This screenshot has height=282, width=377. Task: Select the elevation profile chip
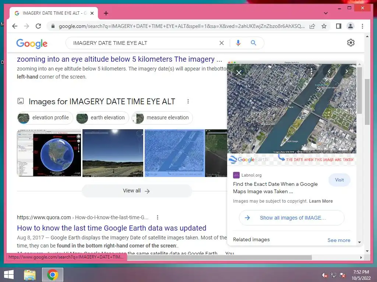[x=45, y=118]
